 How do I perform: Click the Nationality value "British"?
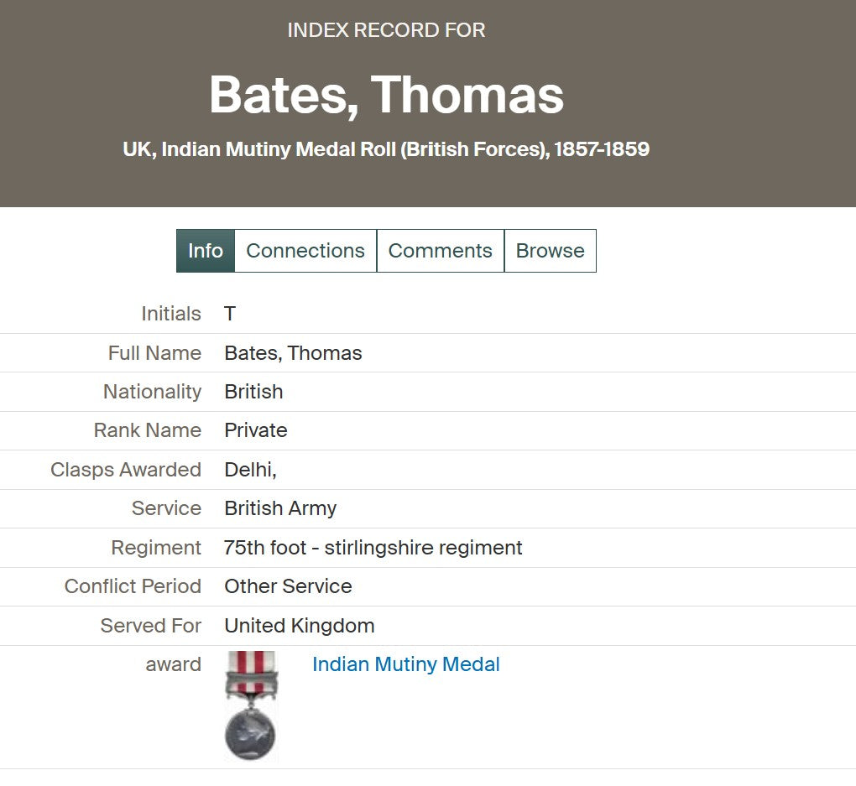(253, 392)
